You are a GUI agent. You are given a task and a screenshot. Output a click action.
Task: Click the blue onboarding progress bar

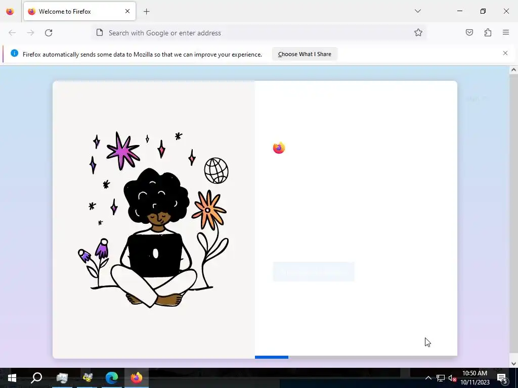(x=272, y=357)
